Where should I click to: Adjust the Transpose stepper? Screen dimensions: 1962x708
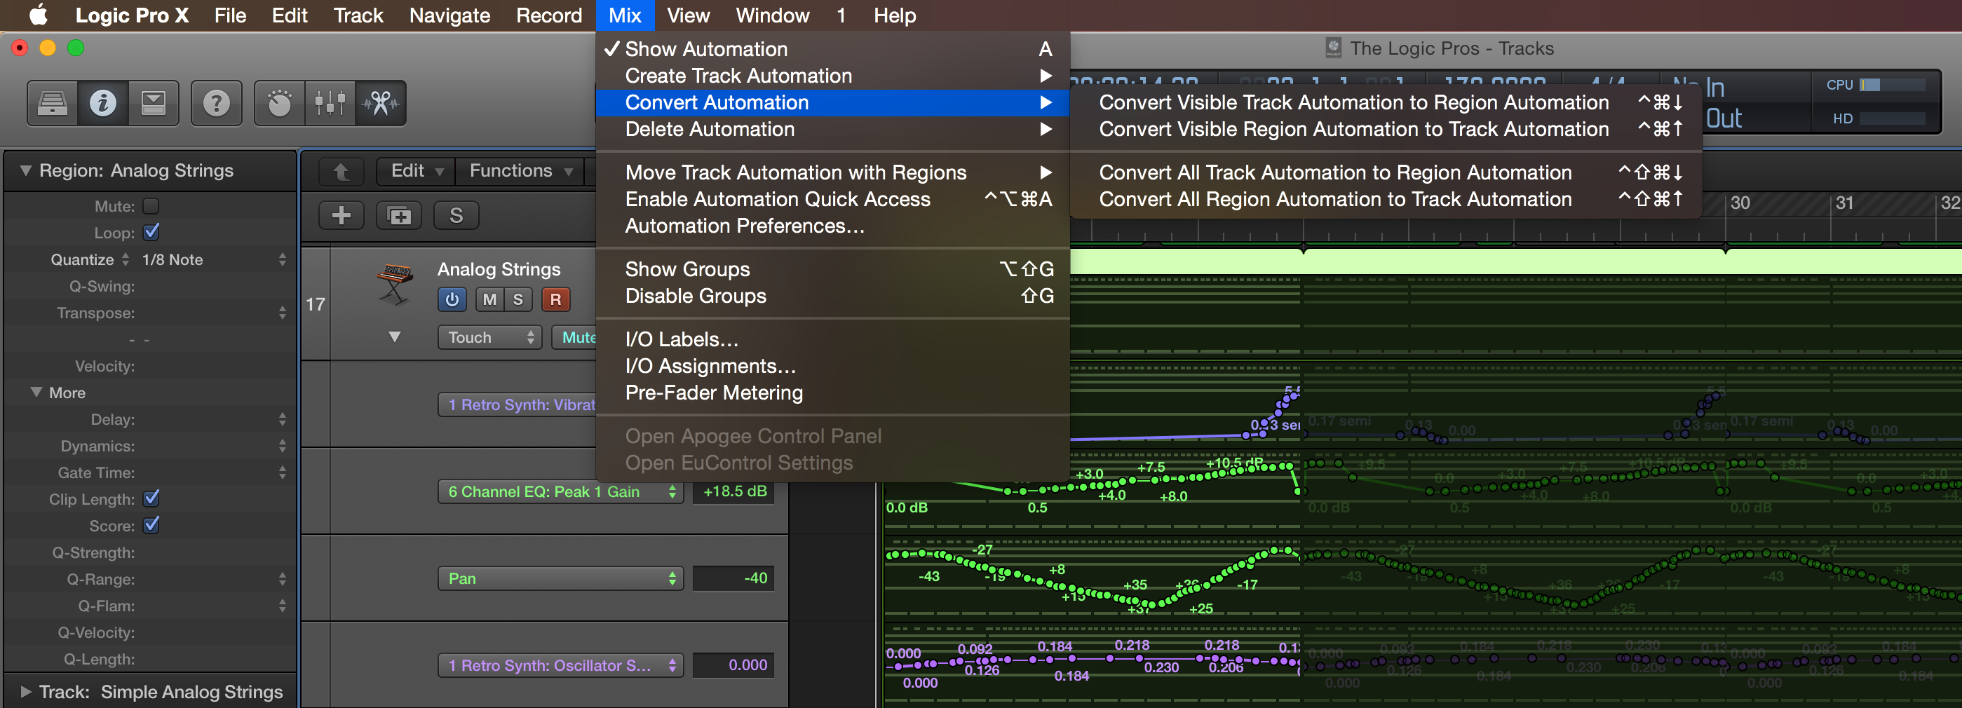pos(283,313)
